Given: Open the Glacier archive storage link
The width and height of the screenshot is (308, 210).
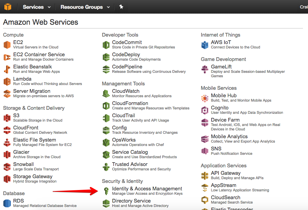Looking at the screenshot, I should click(21, 152).
